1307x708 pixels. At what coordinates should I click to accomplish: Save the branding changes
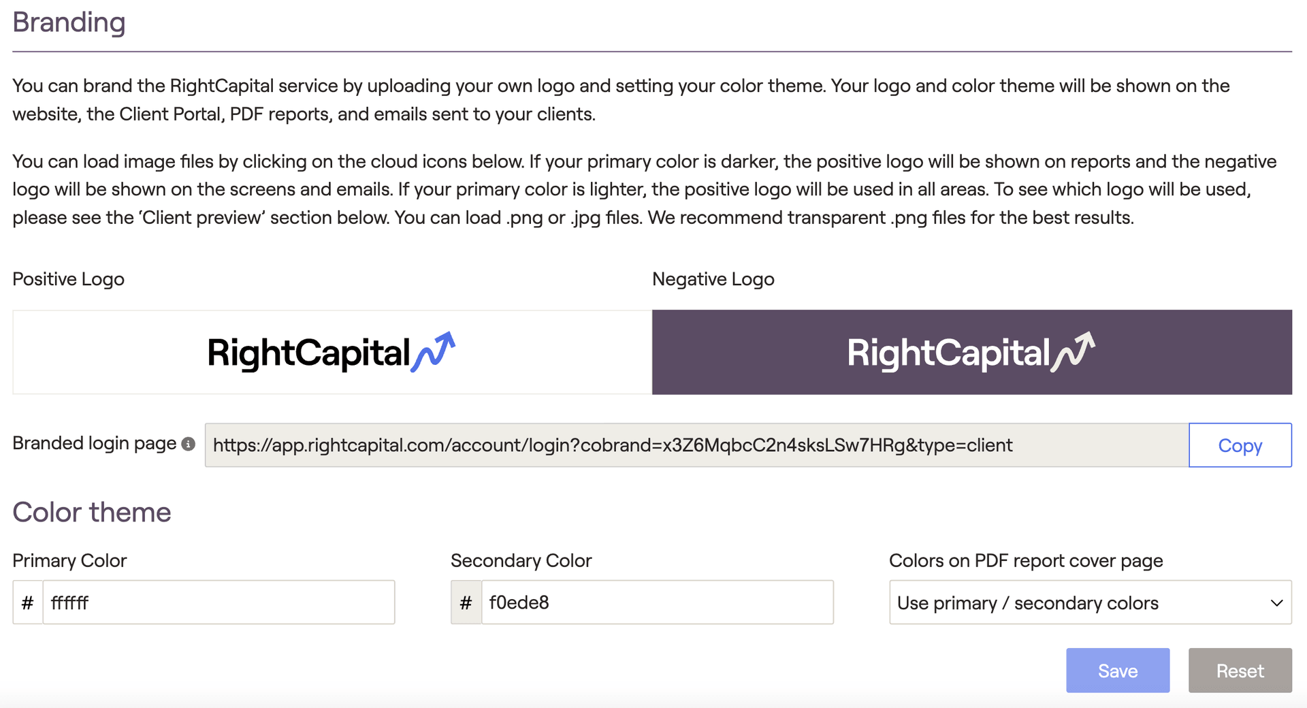click(x=1117, y=671)
